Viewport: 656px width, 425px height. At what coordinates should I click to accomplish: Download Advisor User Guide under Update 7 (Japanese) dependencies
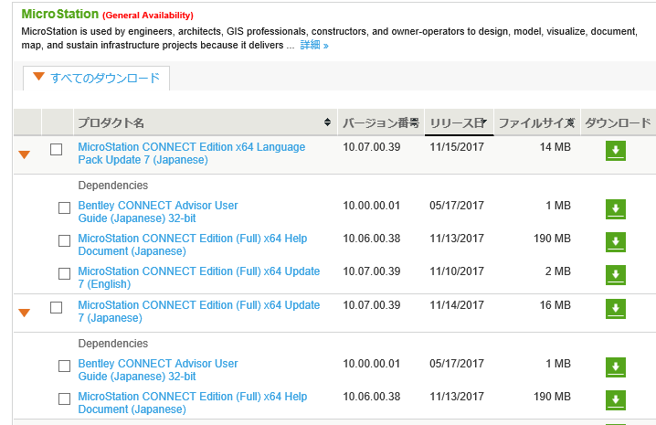coord(616,367)
